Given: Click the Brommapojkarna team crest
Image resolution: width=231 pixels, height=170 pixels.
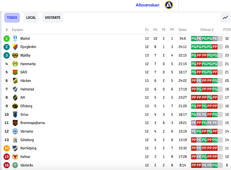Looking at the screenshot, I should click(x=15, y=123).
